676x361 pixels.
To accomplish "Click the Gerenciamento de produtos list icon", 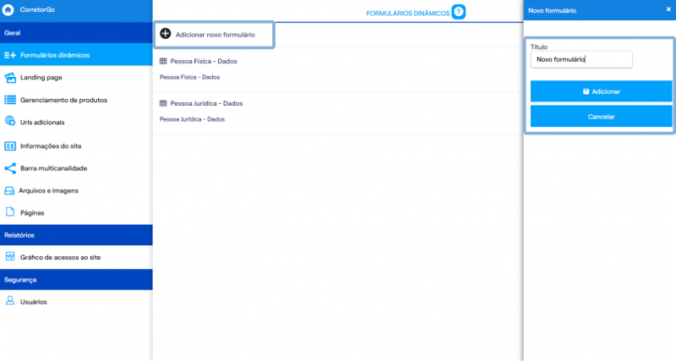I will tap(10, 100).
